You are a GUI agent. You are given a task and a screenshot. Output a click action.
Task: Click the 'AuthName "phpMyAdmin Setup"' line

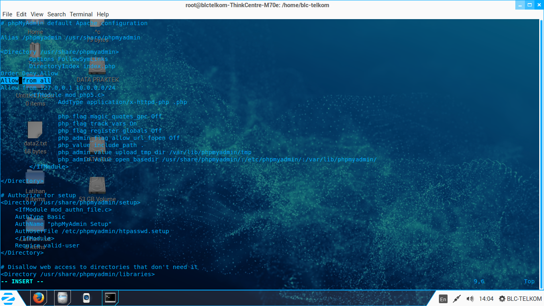point(63,224)
